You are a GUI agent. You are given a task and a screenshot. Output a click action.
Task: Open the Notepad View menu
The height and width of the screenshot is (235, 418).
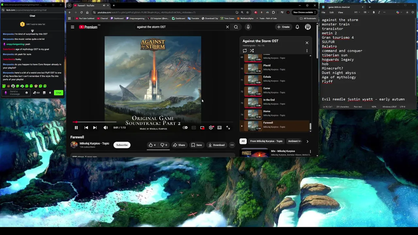click(340, 12)
